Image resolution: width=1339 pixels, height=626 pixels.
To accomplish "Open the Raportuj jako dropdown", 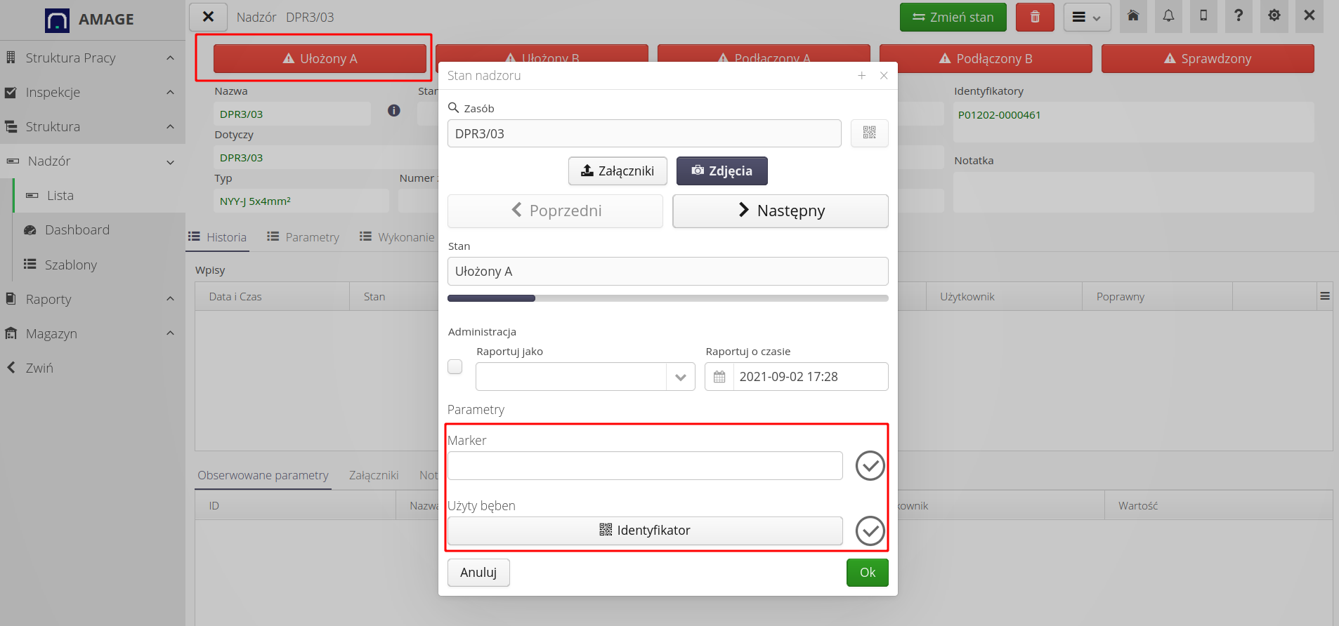I will 680,377.
